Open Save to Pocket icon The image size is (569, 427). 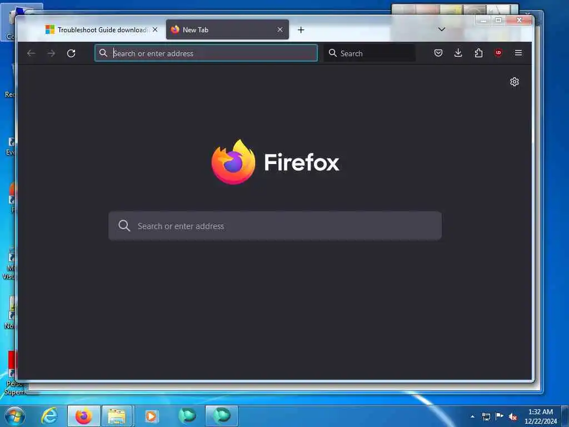[x=438, y=53]
